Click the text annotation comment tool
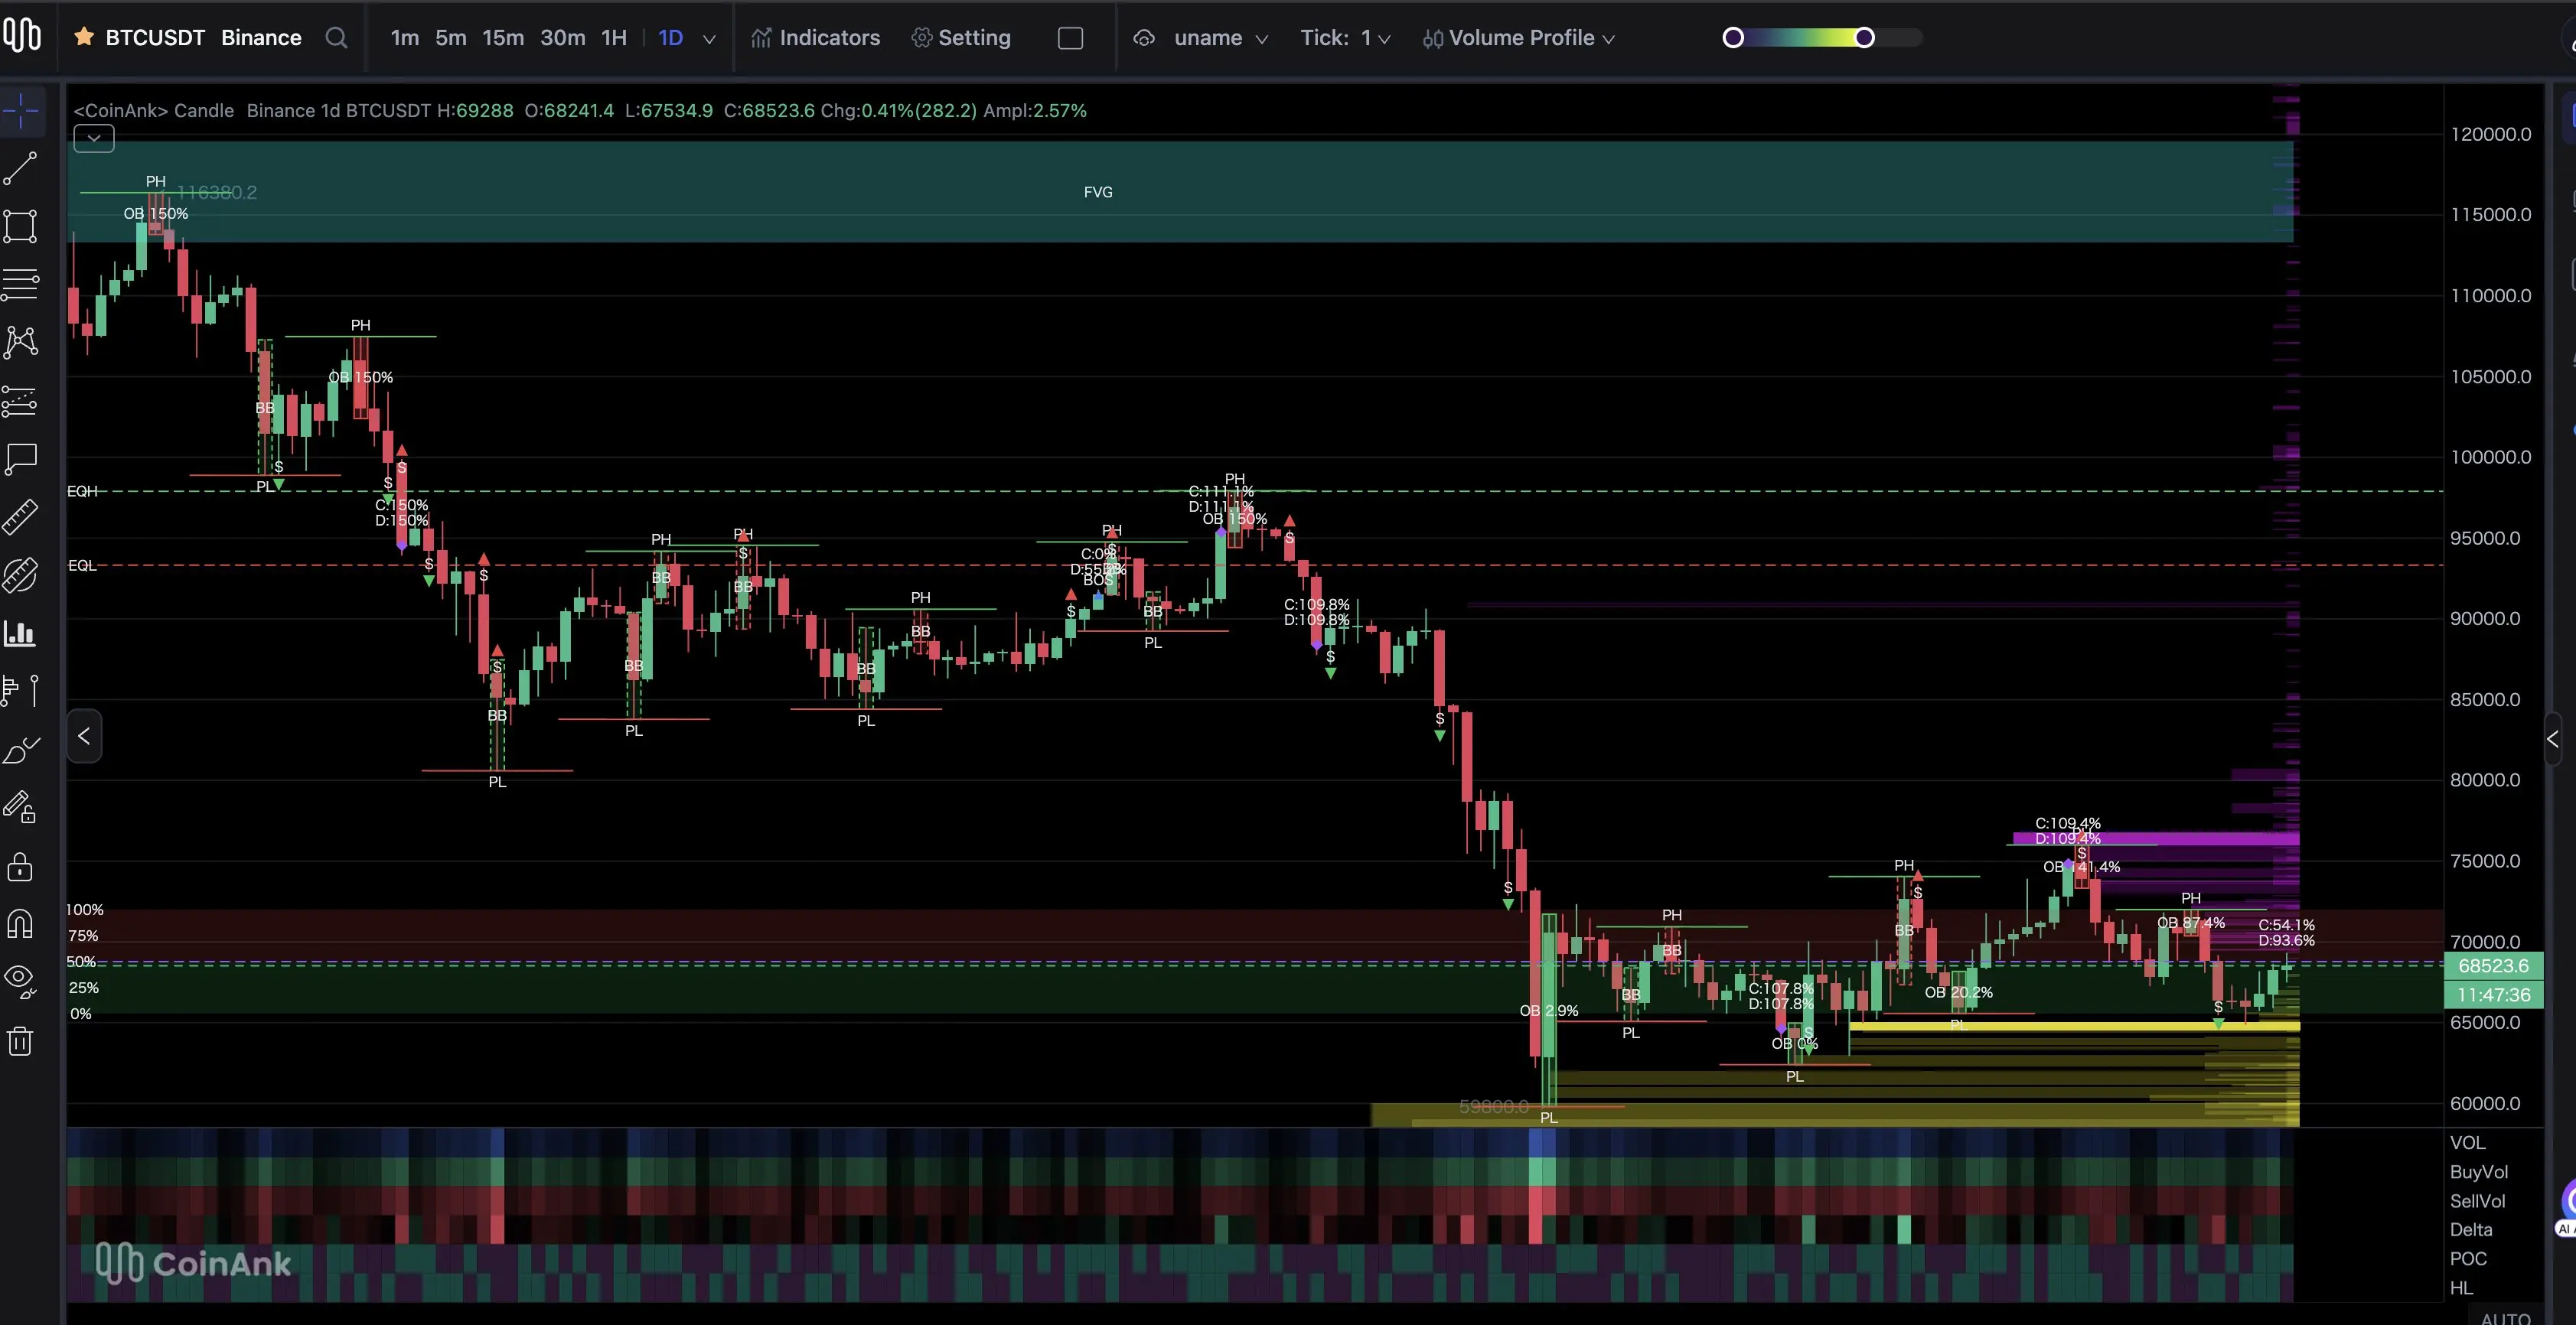2576x1325 pixels. click(x=20, y=459)
